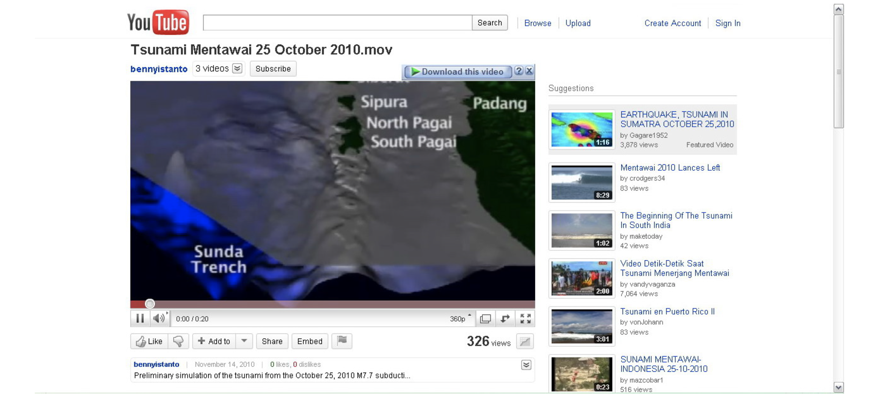Show the video statistics chart
Screen dimensions: 872x400
(525, 341)
